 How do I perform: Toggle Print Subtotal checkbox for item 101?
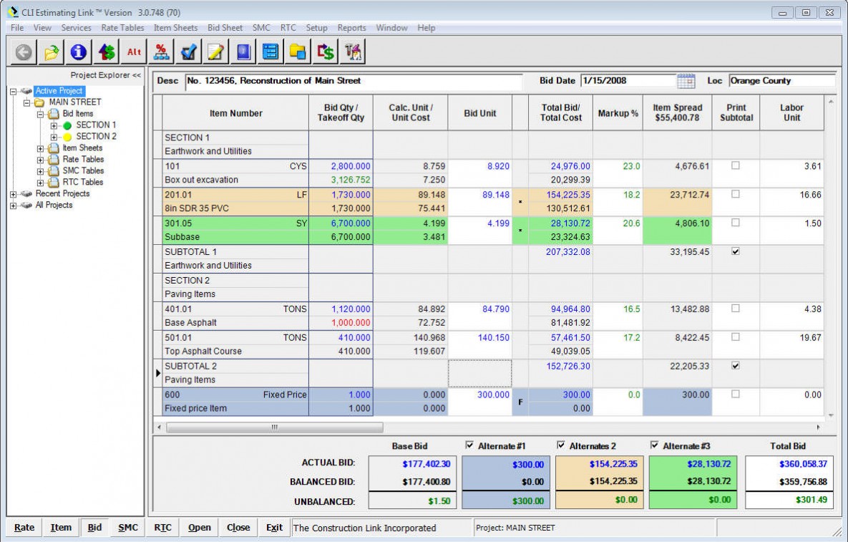pyautogui.click(x=736, y=165)
